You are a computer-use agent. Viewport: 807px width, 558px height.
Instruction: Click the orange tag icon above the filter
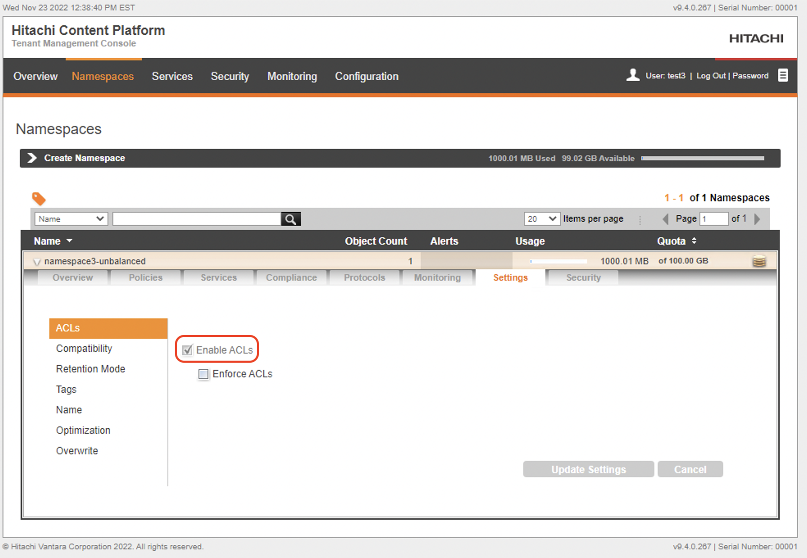[x=39, y=199]
